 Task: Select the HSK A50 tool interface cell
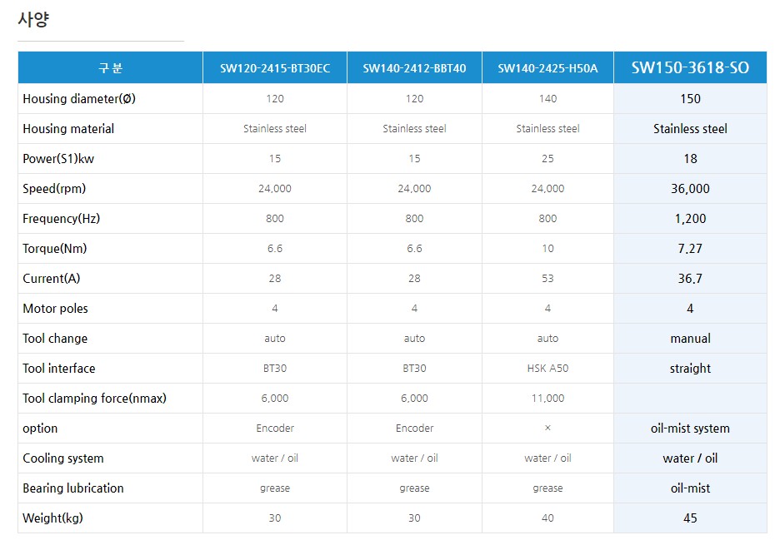(547, 369)
